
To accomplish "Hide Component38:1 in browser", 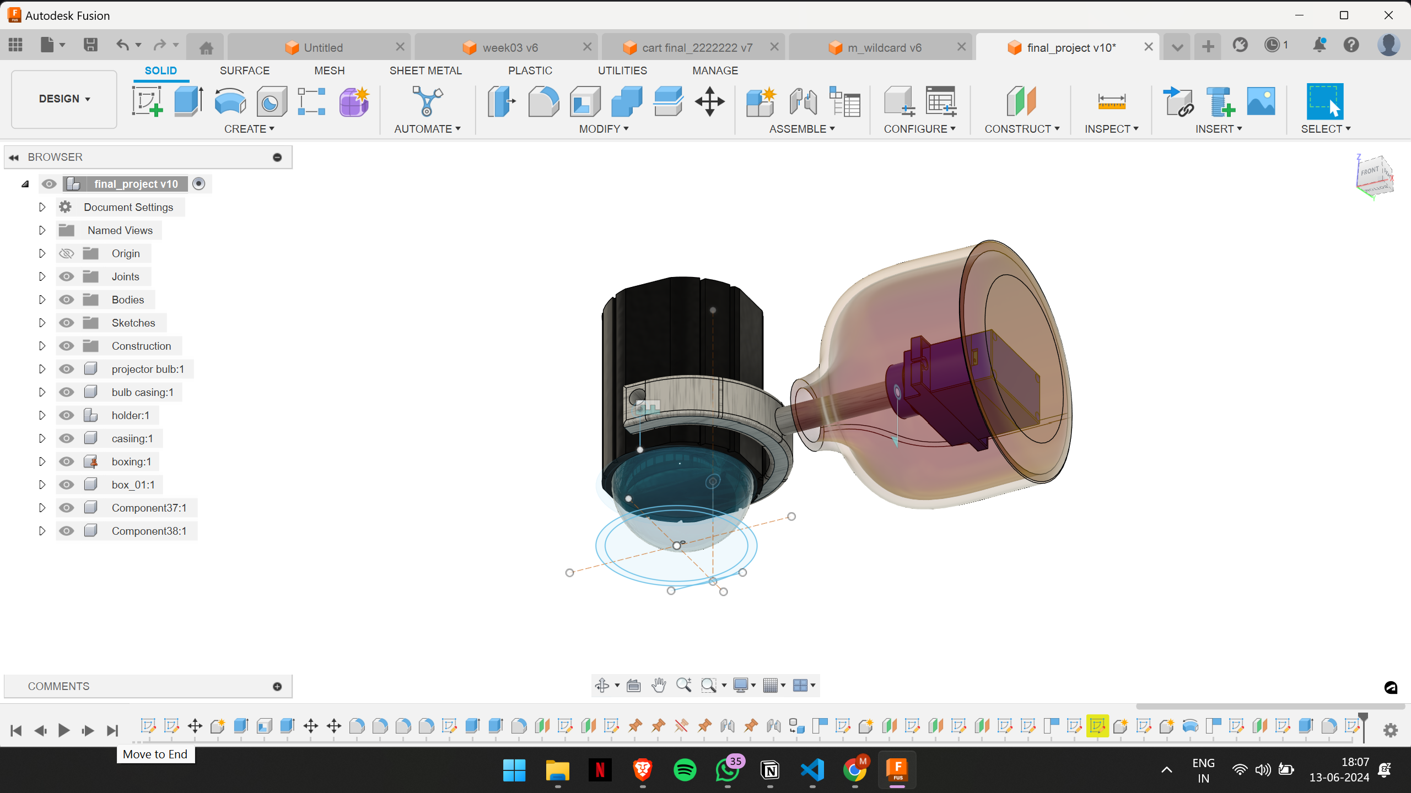I will pos(67,531).
